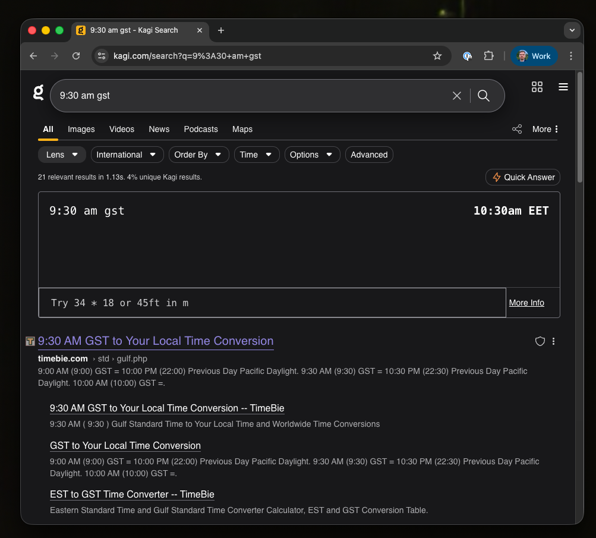The image size is (596, 538).
Task: Click the Quick Answer button
Action: pyautogui.click(x=523, y=177)
